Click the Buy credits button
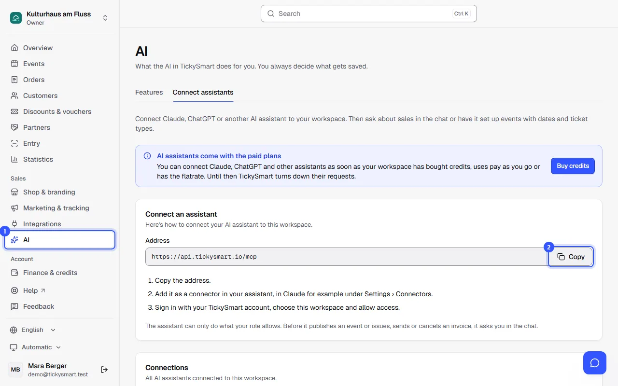This screenshot has width=618, height=386. [x=573, y=166]
